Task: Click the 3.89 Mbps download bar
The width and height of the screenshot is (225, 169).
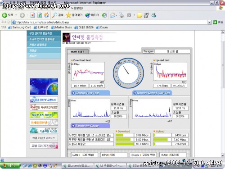Action: [x=124, y=135]
